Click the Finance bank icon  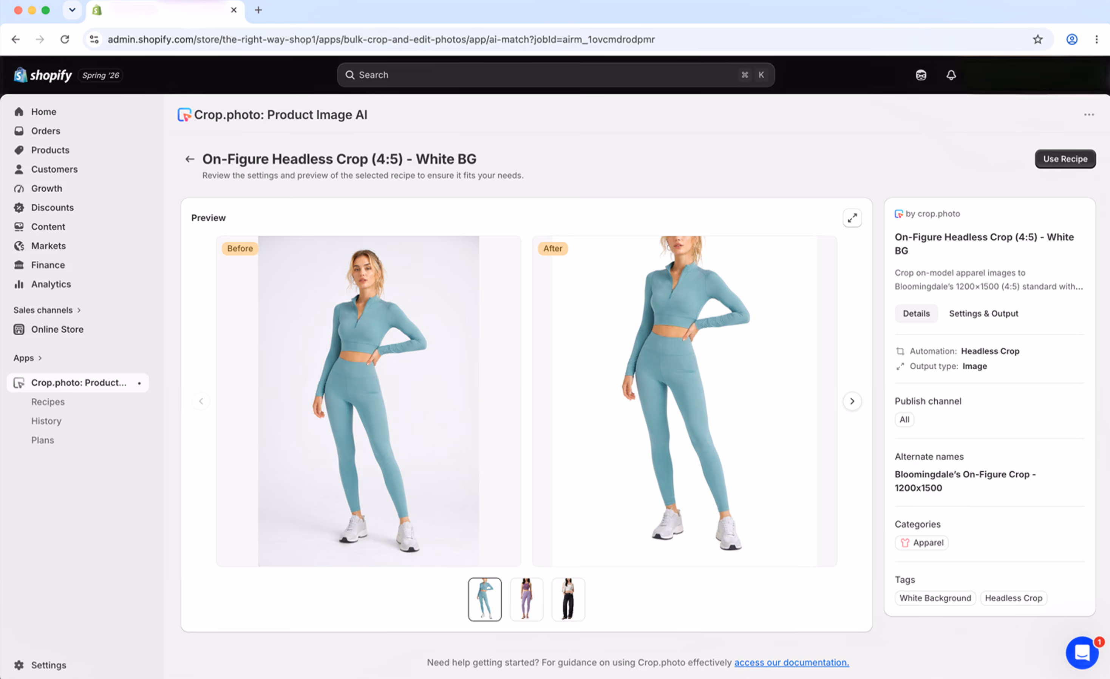tap(19, 265)
